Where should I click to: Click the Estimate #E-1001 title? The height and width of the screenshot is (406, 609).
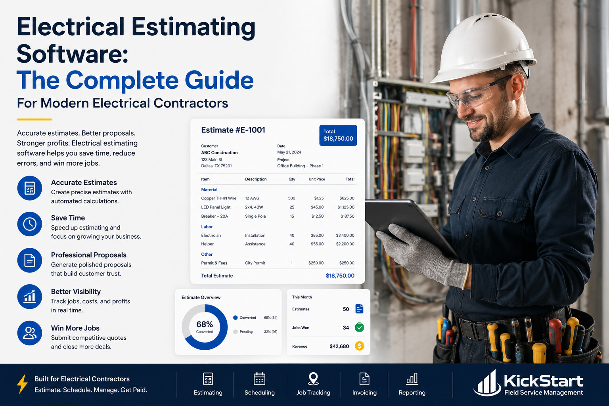(x=233, y=130)
